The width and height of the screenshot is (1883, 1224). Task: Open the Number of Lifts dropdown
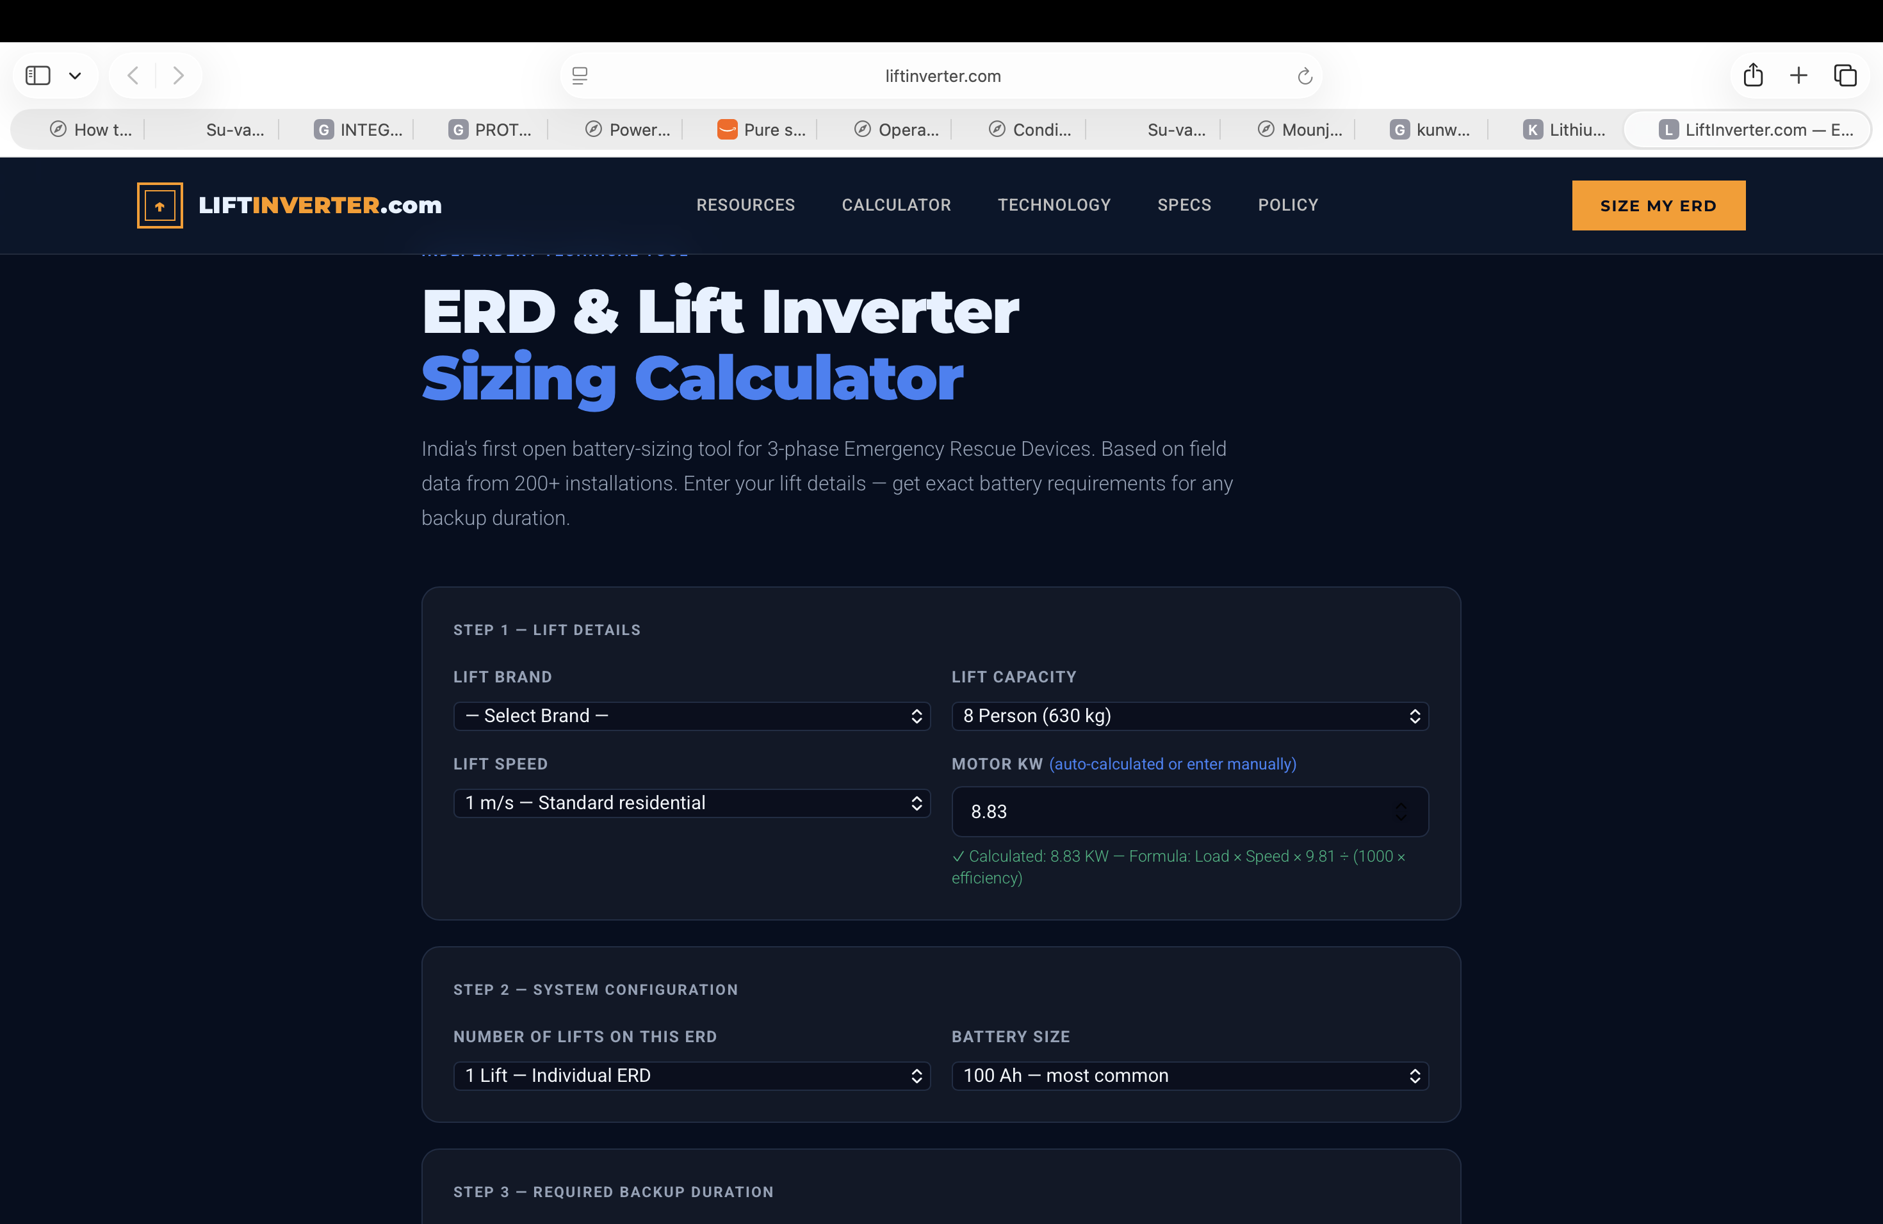click(692, 1075)
